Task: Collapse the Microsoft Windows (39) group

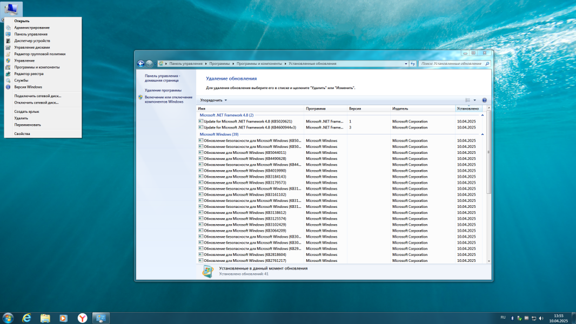Action: (x=483, y=134)
